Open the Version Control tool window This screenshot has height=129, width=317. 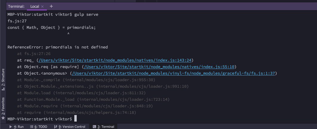point(70,127)
